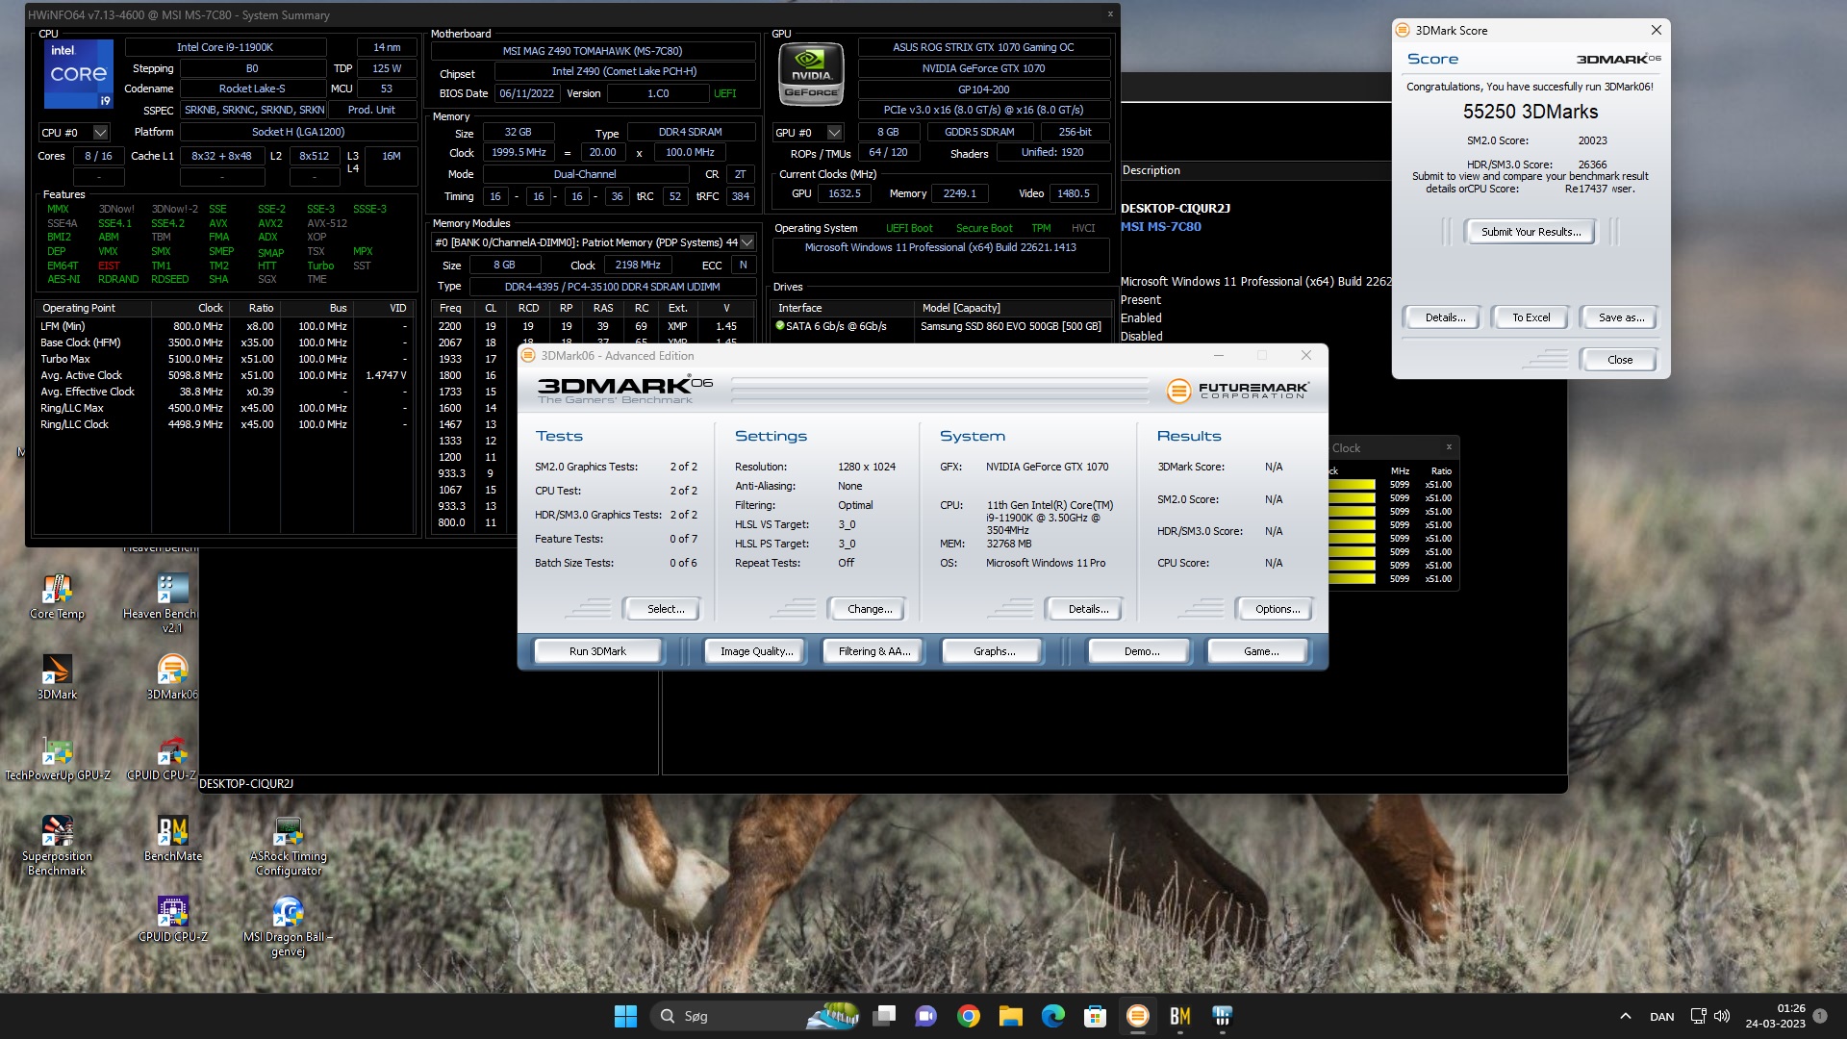
Task: Close the Clock mini window
Action: click(x=1449, y=447)
